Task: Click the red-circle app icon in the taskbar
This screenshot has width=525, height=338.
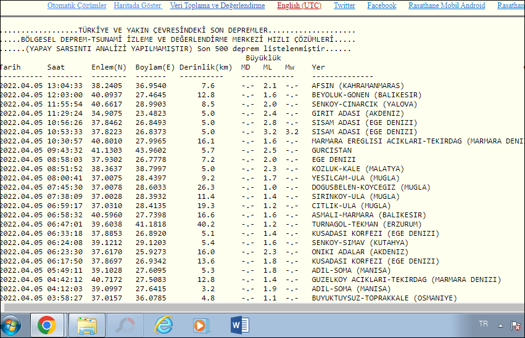Action: [125, 324]
